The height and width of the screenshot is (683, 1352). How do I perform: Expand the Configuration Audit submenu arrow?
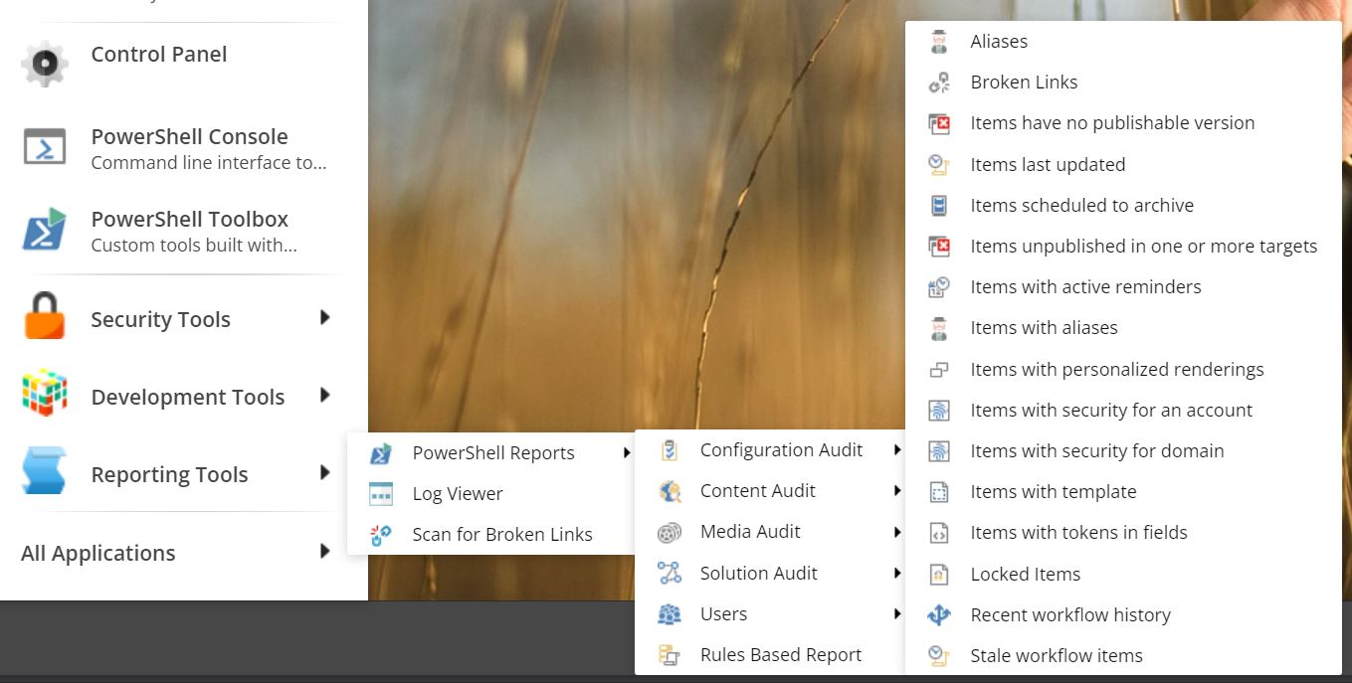pos(896,450)
